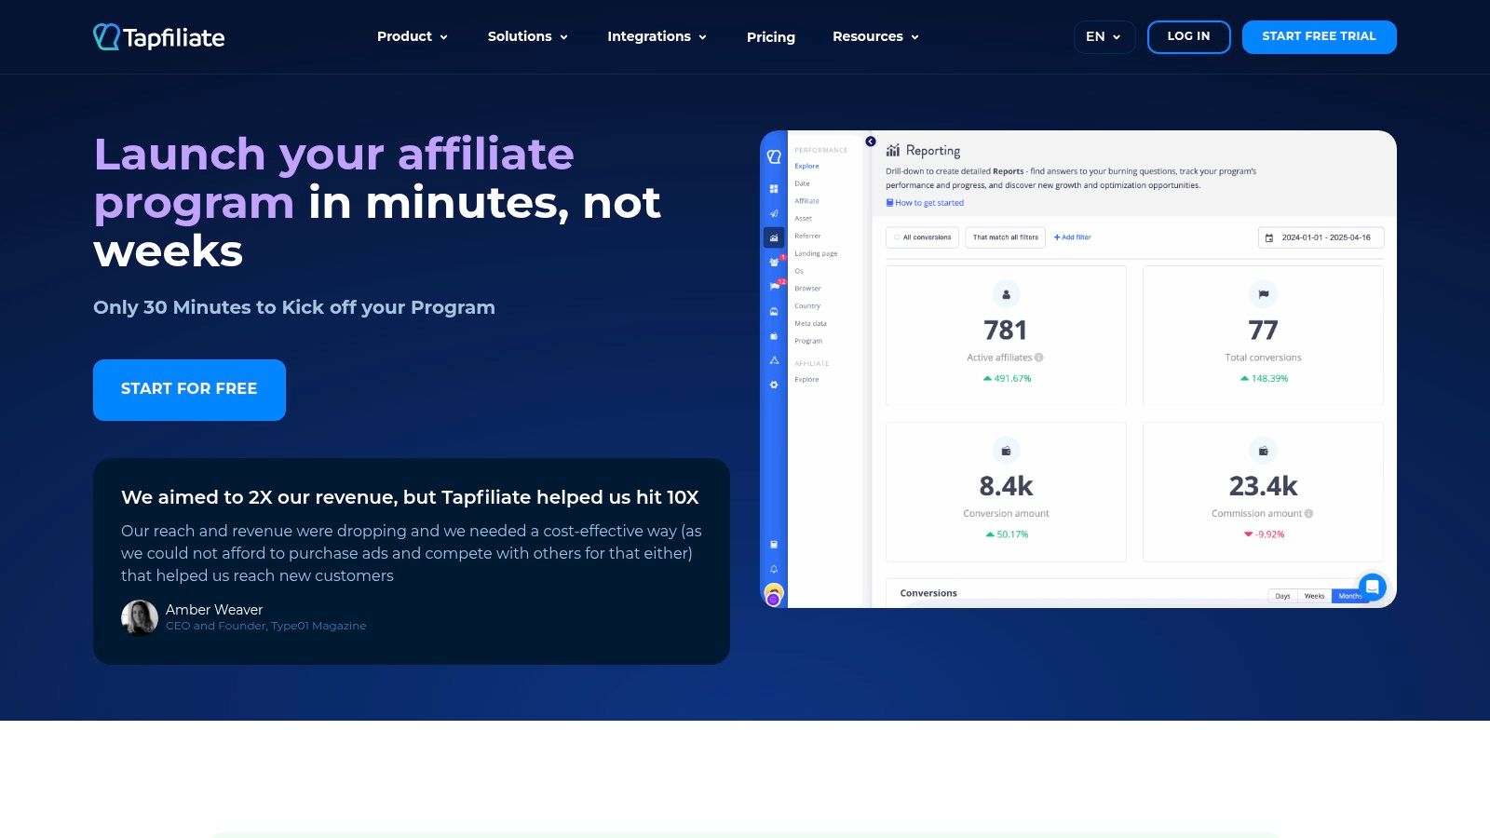Collapse the sidebar with the arrow button
This screenshot has height=838, width=1490.
click(x=871, y=142)
